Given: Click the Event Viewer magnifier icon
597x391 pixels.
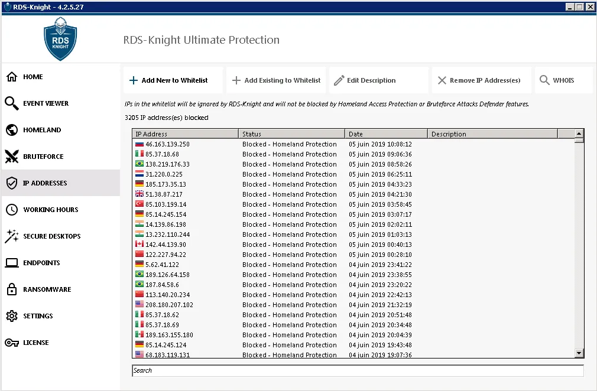Looking at the screenshot, I should coord(11,103).
